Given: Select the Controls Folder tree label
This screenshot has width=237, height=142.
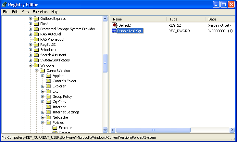Looking at the screenshot, I should pos(64,81).
